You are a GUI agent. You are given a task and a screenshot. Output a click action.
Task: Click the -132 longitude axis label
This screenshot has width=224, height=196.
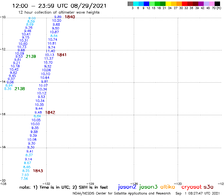click(x=46, y=184)
